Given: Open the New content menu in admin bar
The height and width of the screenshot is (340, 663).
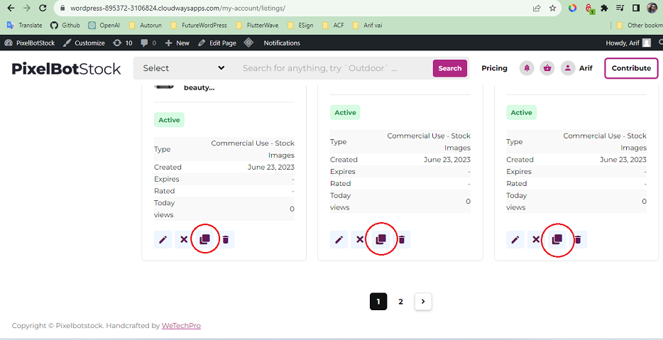Looking at the screenshot, I should [177, 43].
